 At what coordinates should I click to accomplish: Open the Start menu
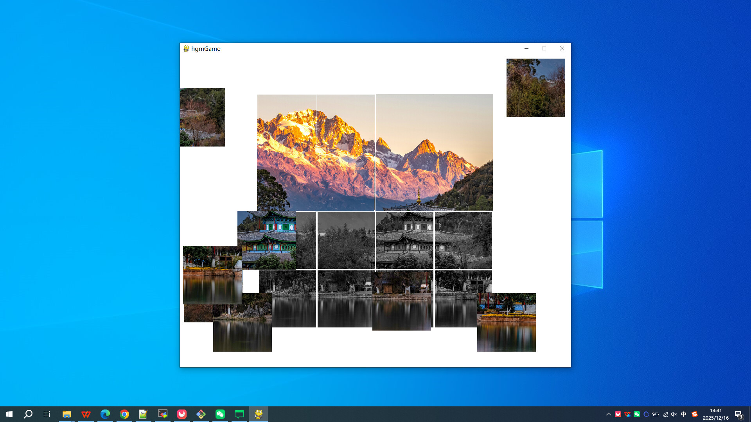pyautogui.click(x=9, y=414)
